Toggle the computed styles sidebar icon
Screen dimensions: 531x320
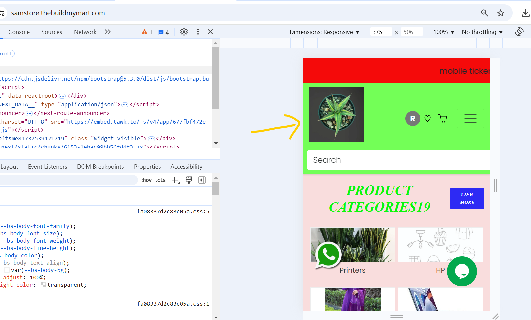pyautogui.click(x=202, y=180)
